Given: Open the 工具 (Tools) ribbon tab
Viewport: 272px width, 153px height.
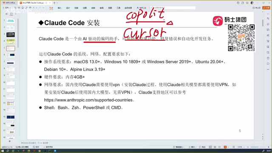Looking at the screenshot, I should 118,8.
